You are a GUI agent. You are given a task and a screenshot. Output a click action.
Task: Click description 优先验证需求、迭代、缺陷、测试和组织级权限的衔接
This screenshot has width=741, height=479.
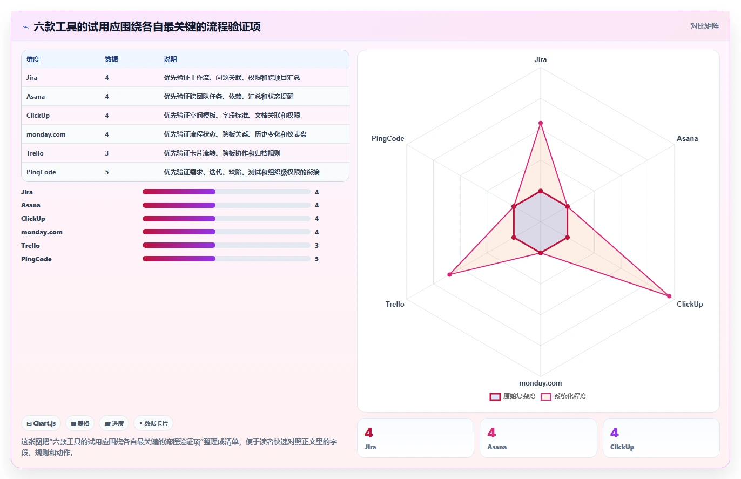tap(241, 172)
